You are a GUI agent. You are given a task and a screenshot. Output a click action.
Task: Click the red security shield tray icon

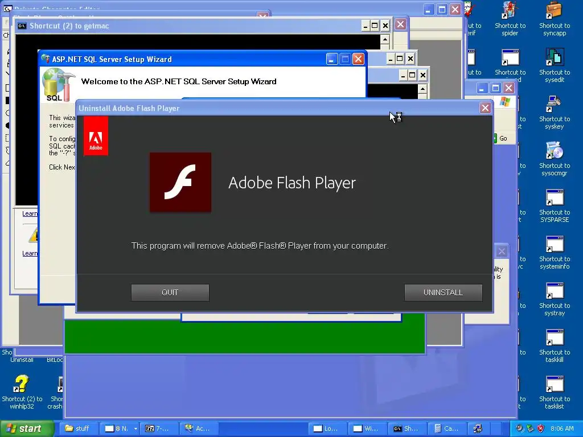point(540,429)
